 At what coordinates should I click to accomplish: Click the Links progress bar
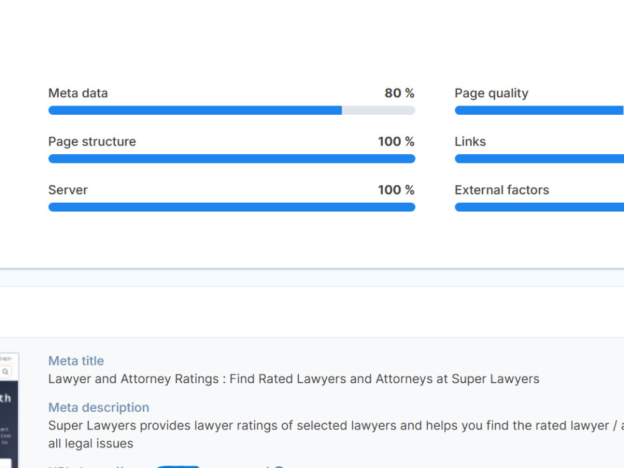[539, 158]
